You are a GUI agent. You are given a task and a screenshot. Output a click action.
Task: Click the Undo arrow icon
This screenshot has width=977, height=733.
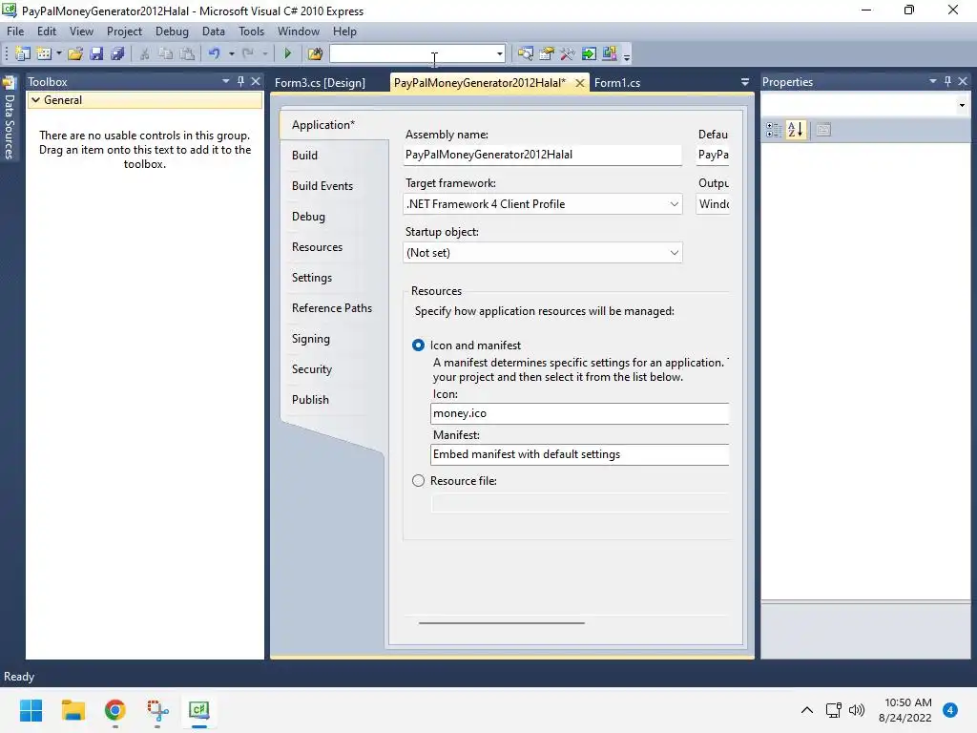coord(215,53)
